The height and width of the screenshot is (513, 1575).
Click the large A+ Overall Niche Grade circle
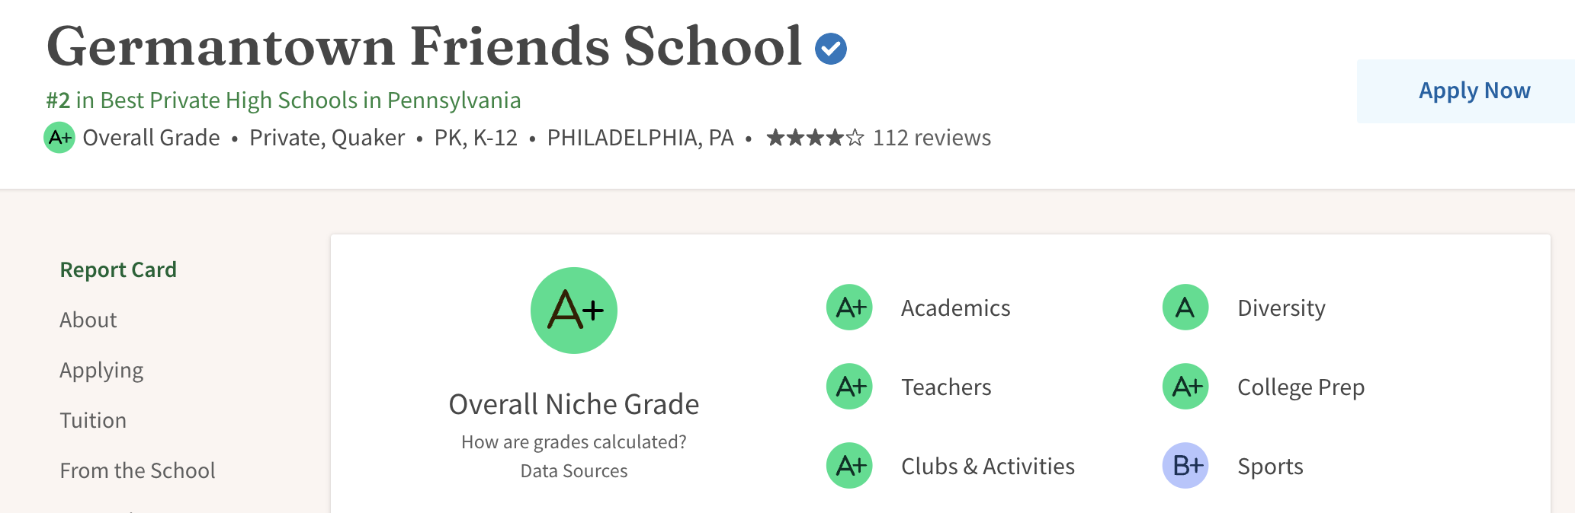tap(574, 311)
